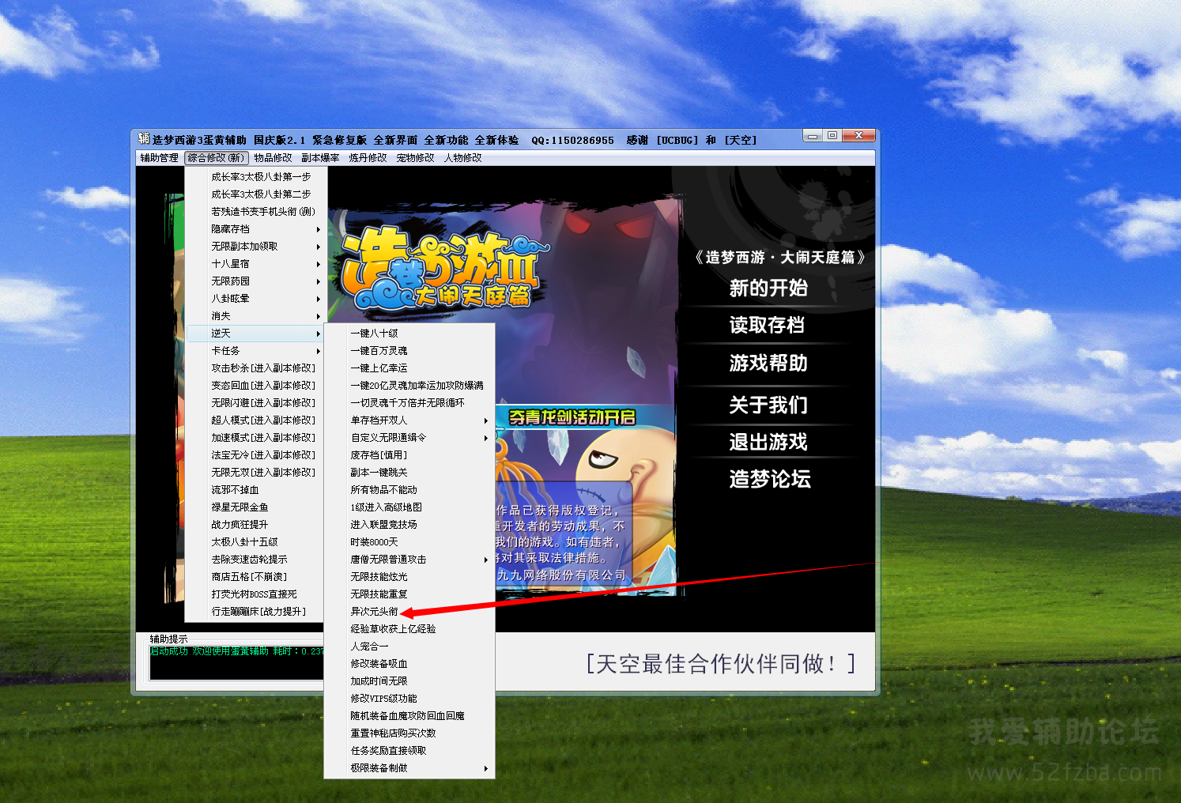Choose 无限无双[进入副本修改] option
The image size is (1181, 803).
pyautogui.click(x=255, y=473)
